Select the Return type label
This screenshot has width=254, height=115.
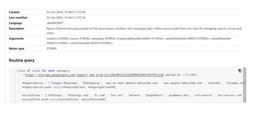pyautogui.click(x=17, y=49)
